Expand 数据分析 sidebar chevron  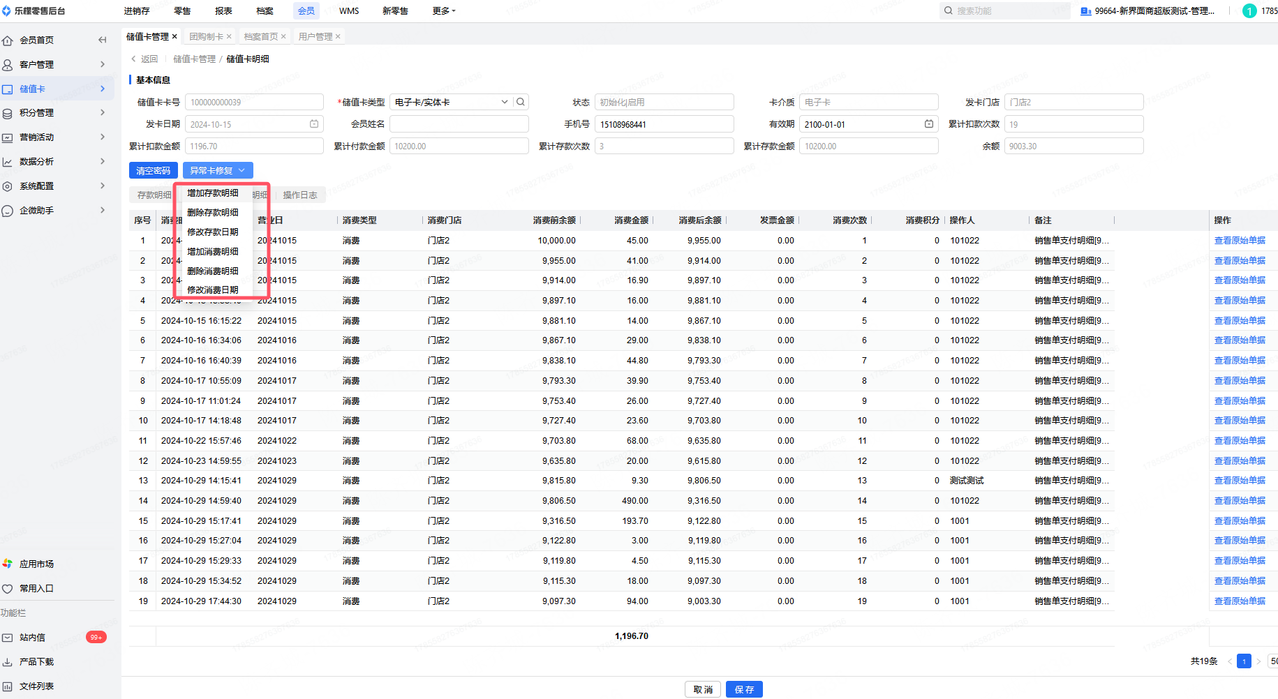(103, 161)
